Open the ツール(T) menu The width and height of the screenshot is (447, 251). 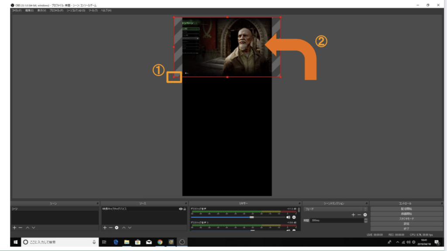(93, 10)
